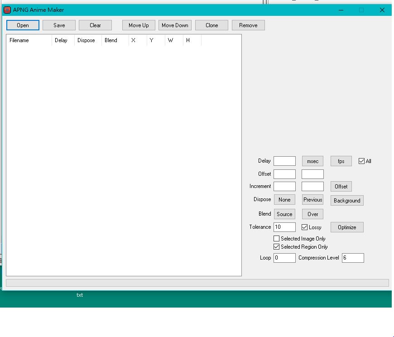Disable the Lossy checkbox
Viewport: 394px width, 337px height.
(304, 227)
